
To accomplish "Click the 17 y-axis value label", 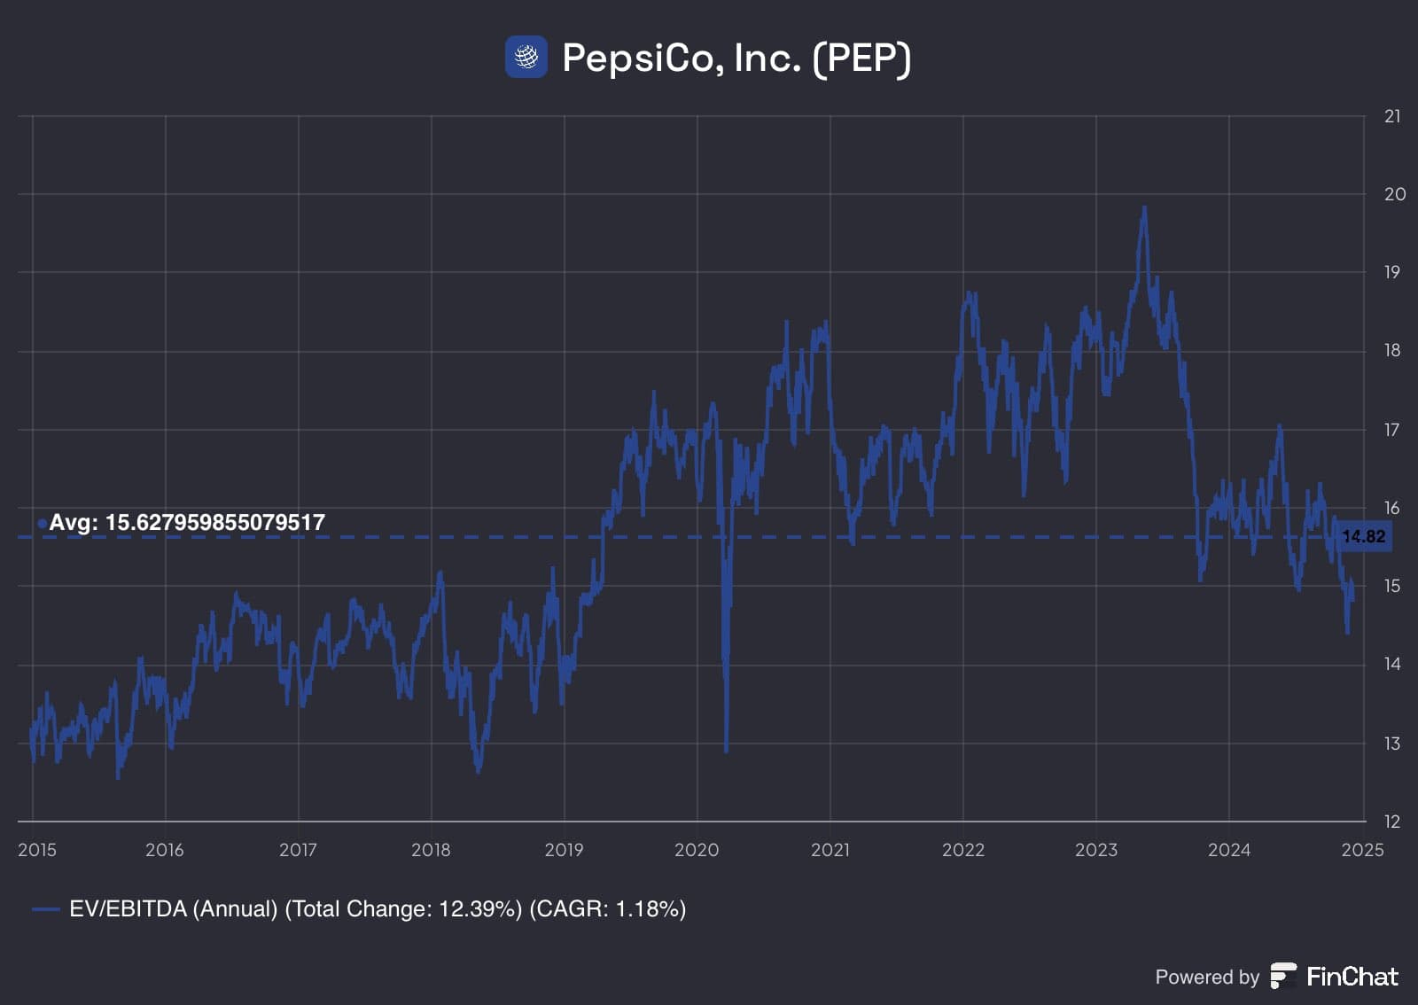I will coord(1392,430).
